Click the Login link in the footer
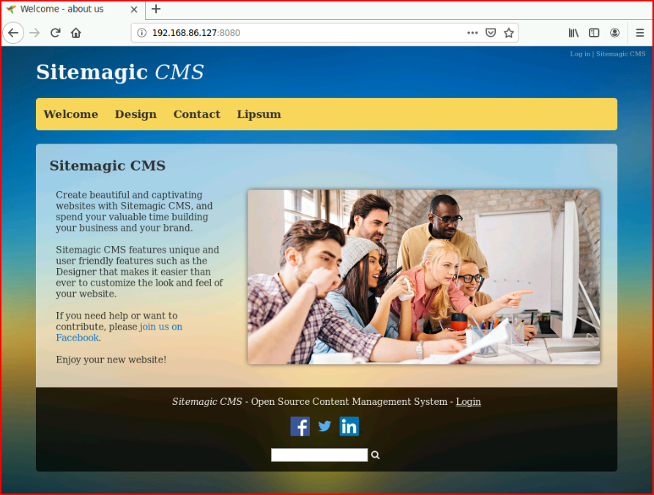This screenshot has width=654, height=495. coord(469,401)
